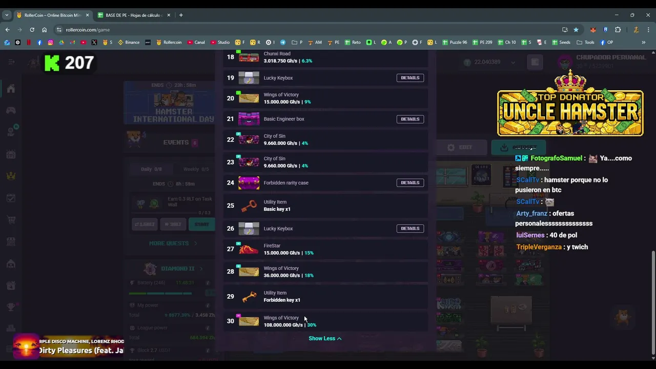Click row 20 "15.000.000 Gh/s | 9%" text

288,101
